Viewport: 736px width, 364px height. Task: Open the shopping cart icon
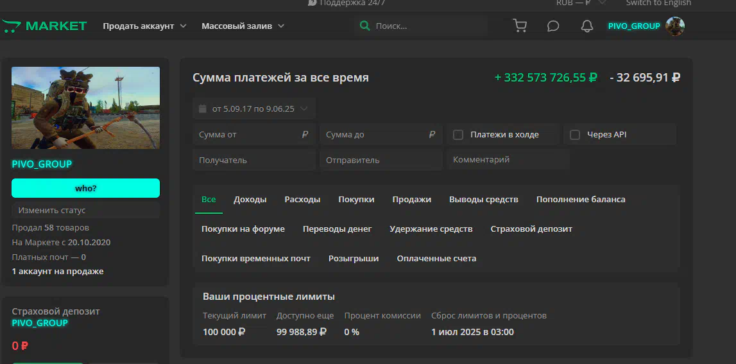coord(520,26)
